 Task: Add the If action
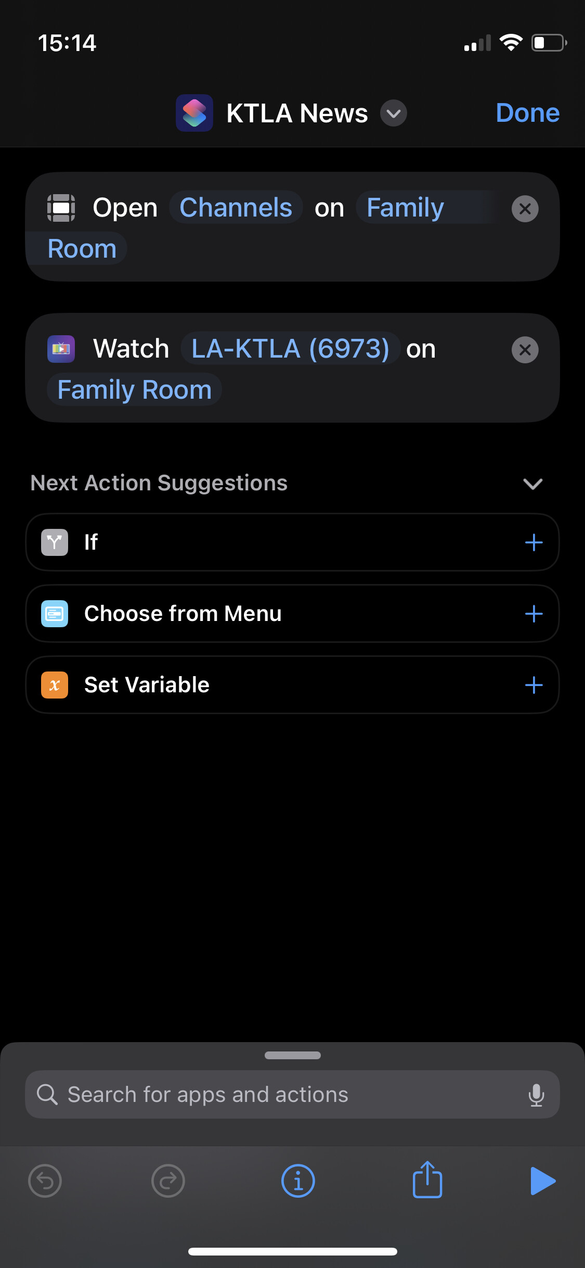pyautogui.click(x=534, y=542)
